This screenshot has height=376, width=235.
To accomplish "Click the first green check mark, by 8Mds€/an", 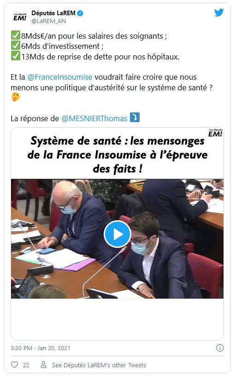I will coord(16,35).
